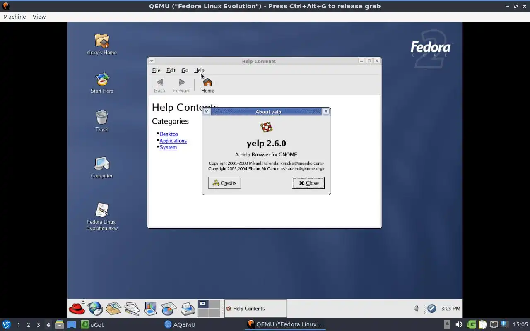Open host application menu launcher
Image resolution: width=530 pixels, height=331 pixels.
[6, 324]
